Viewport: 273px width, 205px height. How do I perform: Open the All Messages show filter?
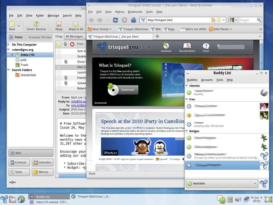click(x=75, y=36)
